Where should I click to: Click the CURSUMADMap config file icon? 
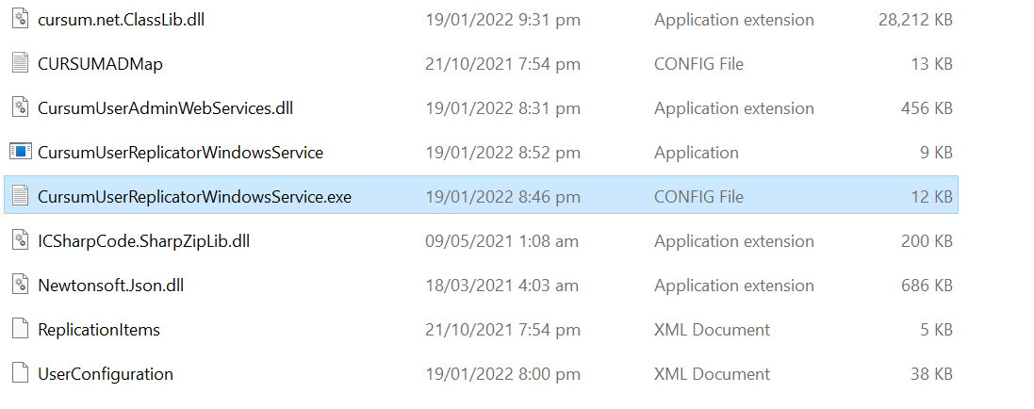point(21,63)
